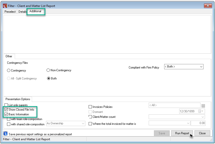The width and height of the screenshot is (215, 144).
Task: Click the Run Report button
Action: tap(182, 133)
